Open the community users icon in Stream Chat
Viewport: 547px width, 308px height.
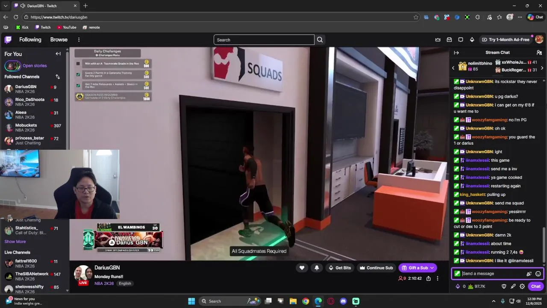[x=539, y=53]
